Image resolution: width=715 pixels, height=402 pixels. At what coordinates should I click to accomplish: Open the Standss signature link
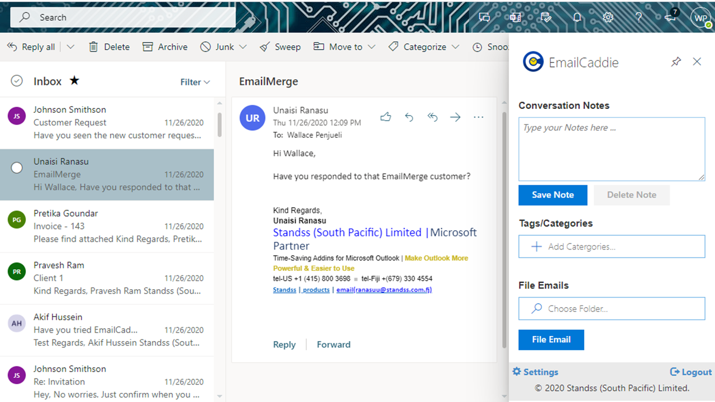click(285, 290)
